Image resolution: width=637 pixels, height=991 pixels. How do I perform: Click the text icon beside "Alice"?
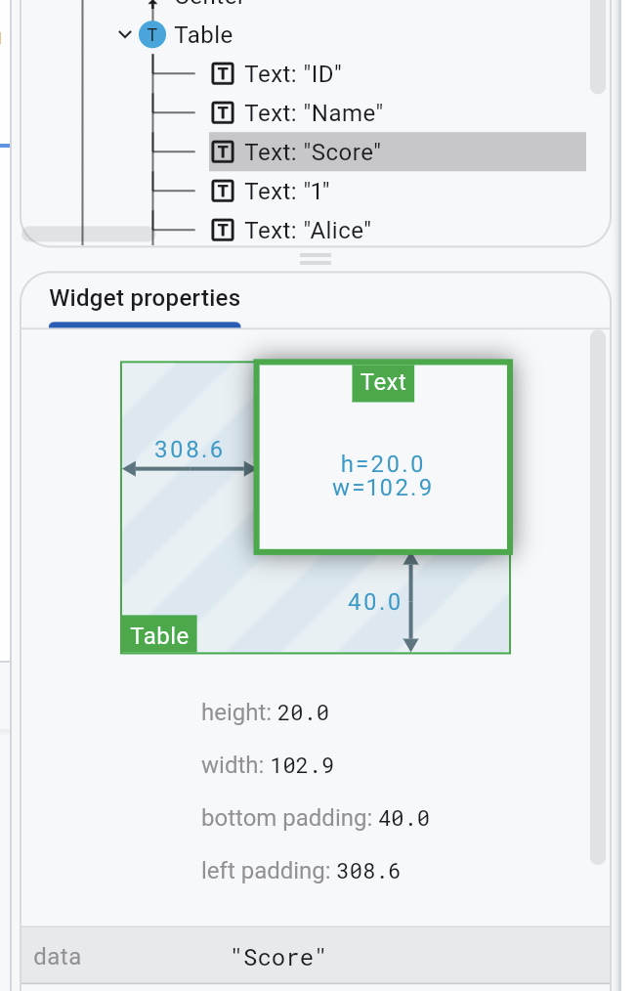223,231
